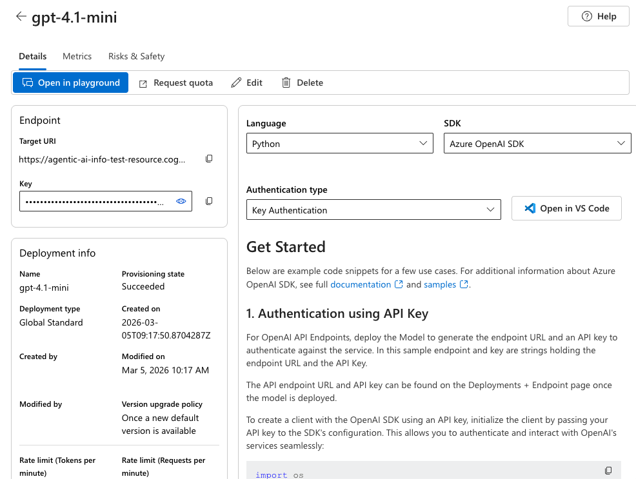Click the back arrow beside gpt-4.1-mini
The image size is (636, 479).
pos(21,17)
